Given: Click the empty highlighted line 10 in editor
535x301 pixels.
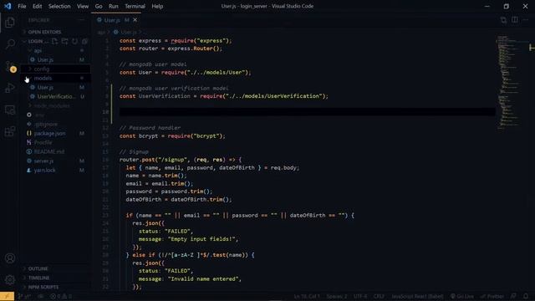Looking at the screenshot, I should coord(307,112).
